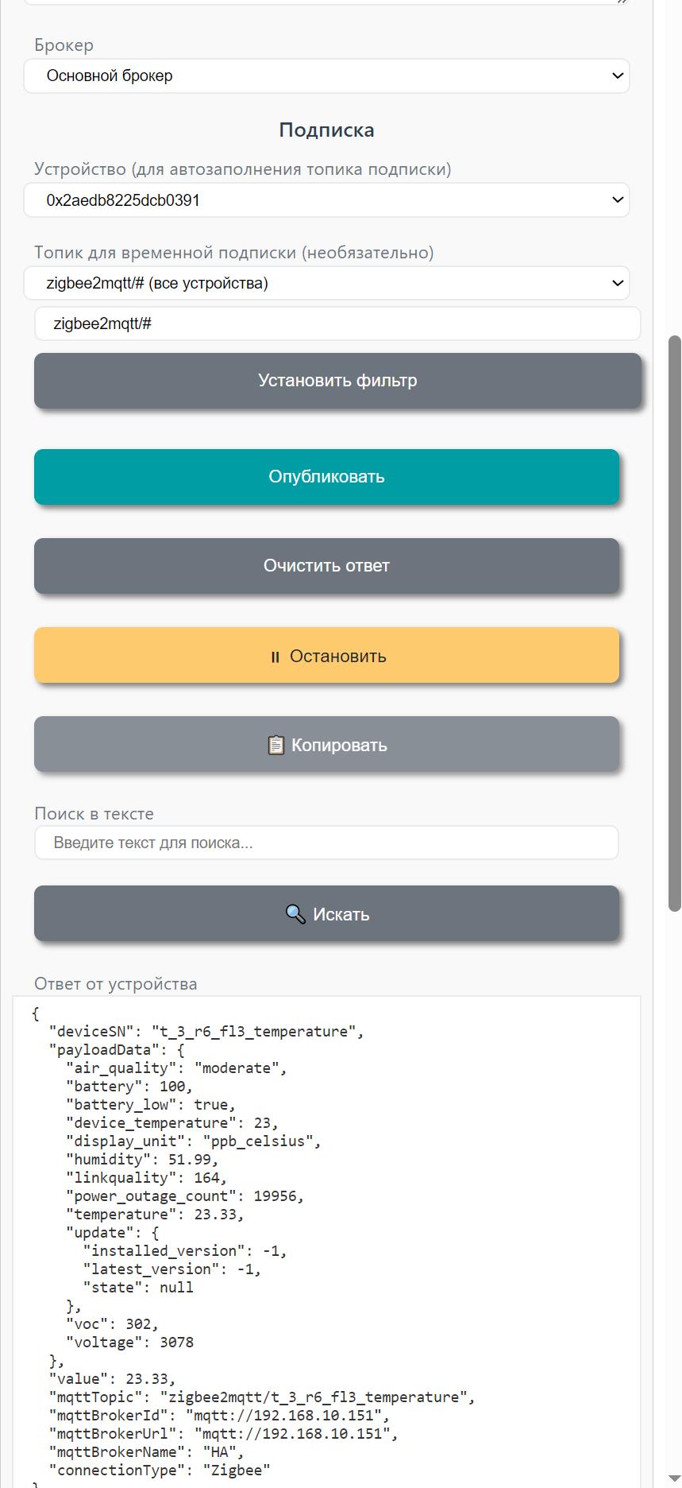Image resolution: width=682 pixels, height=1488 pixels.
Task: Click the Остановить pause button
Action: point(326,656)
